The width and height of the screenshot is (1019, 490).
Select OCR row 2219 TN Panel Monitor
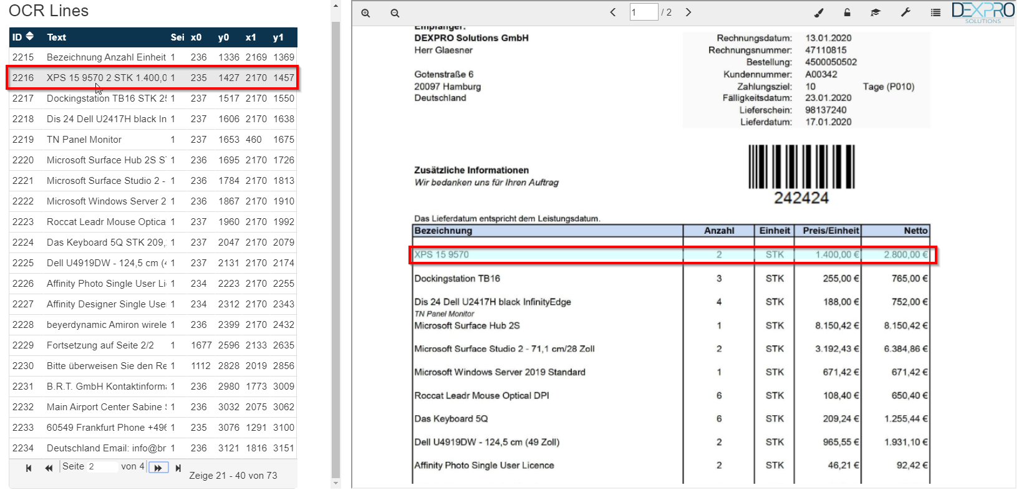(x=153, y=140)
